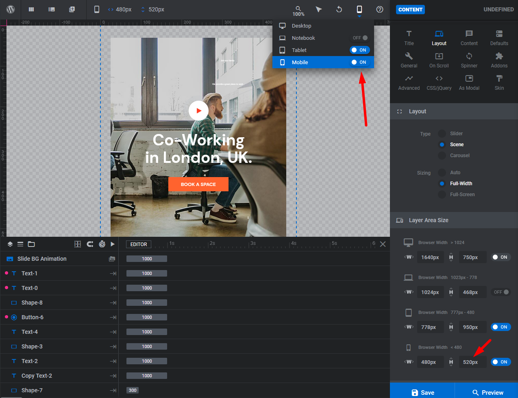The height and width of the screenshot is (398, 518).
Task: Open the slider modules icon in top toolbar
Action: click(x=31, y=9)
